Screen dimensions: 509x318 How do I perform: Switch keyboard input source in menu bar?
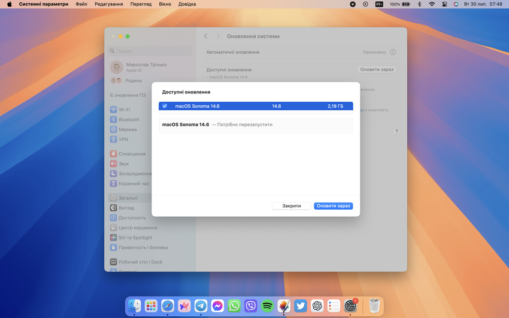[x=379, y=4]
